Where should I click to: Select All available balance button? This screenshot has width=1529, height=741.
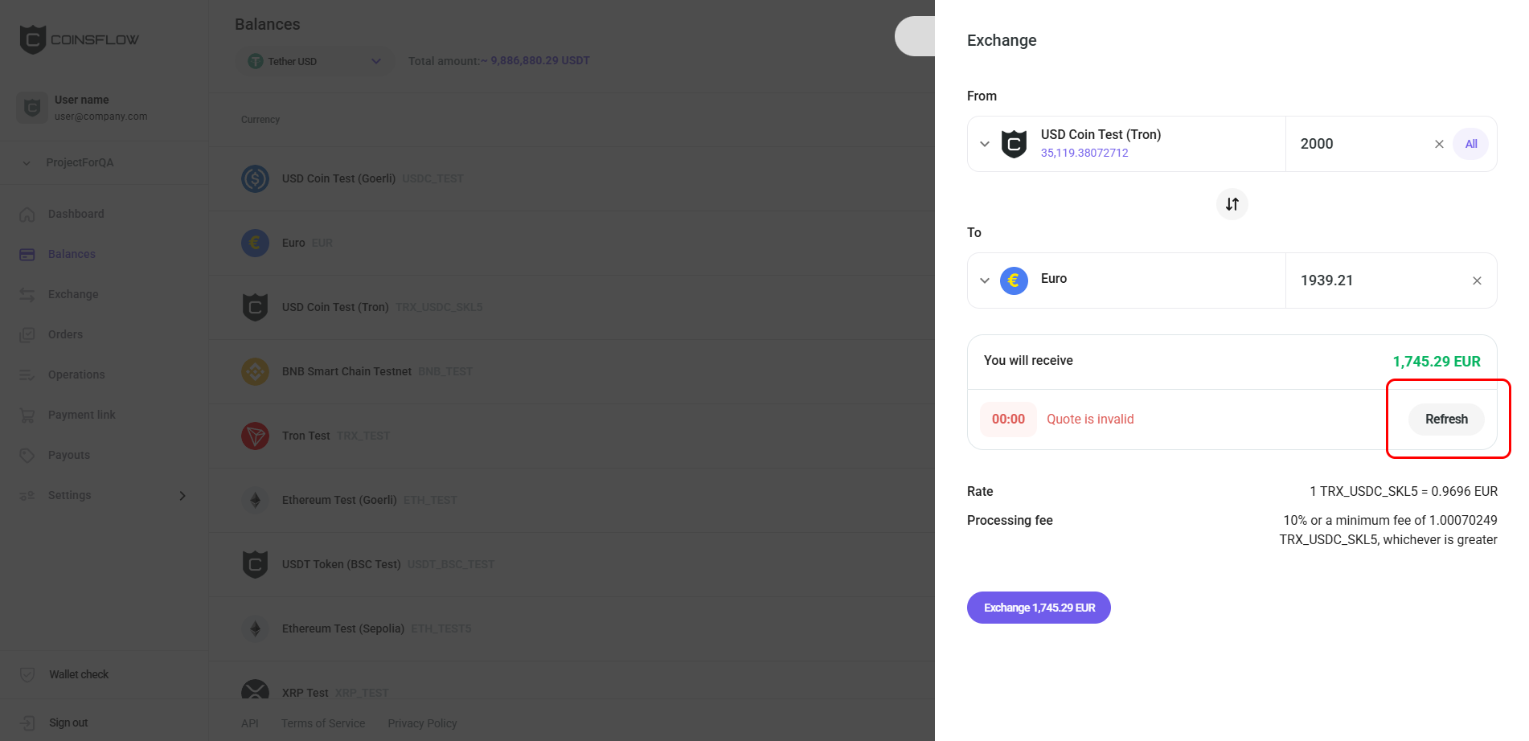tap(1471, 144)
